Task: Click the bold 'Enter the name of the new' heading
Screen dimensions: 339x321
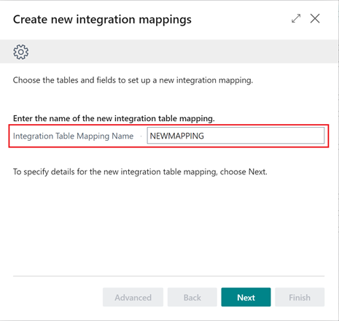Action: point(114,118)
